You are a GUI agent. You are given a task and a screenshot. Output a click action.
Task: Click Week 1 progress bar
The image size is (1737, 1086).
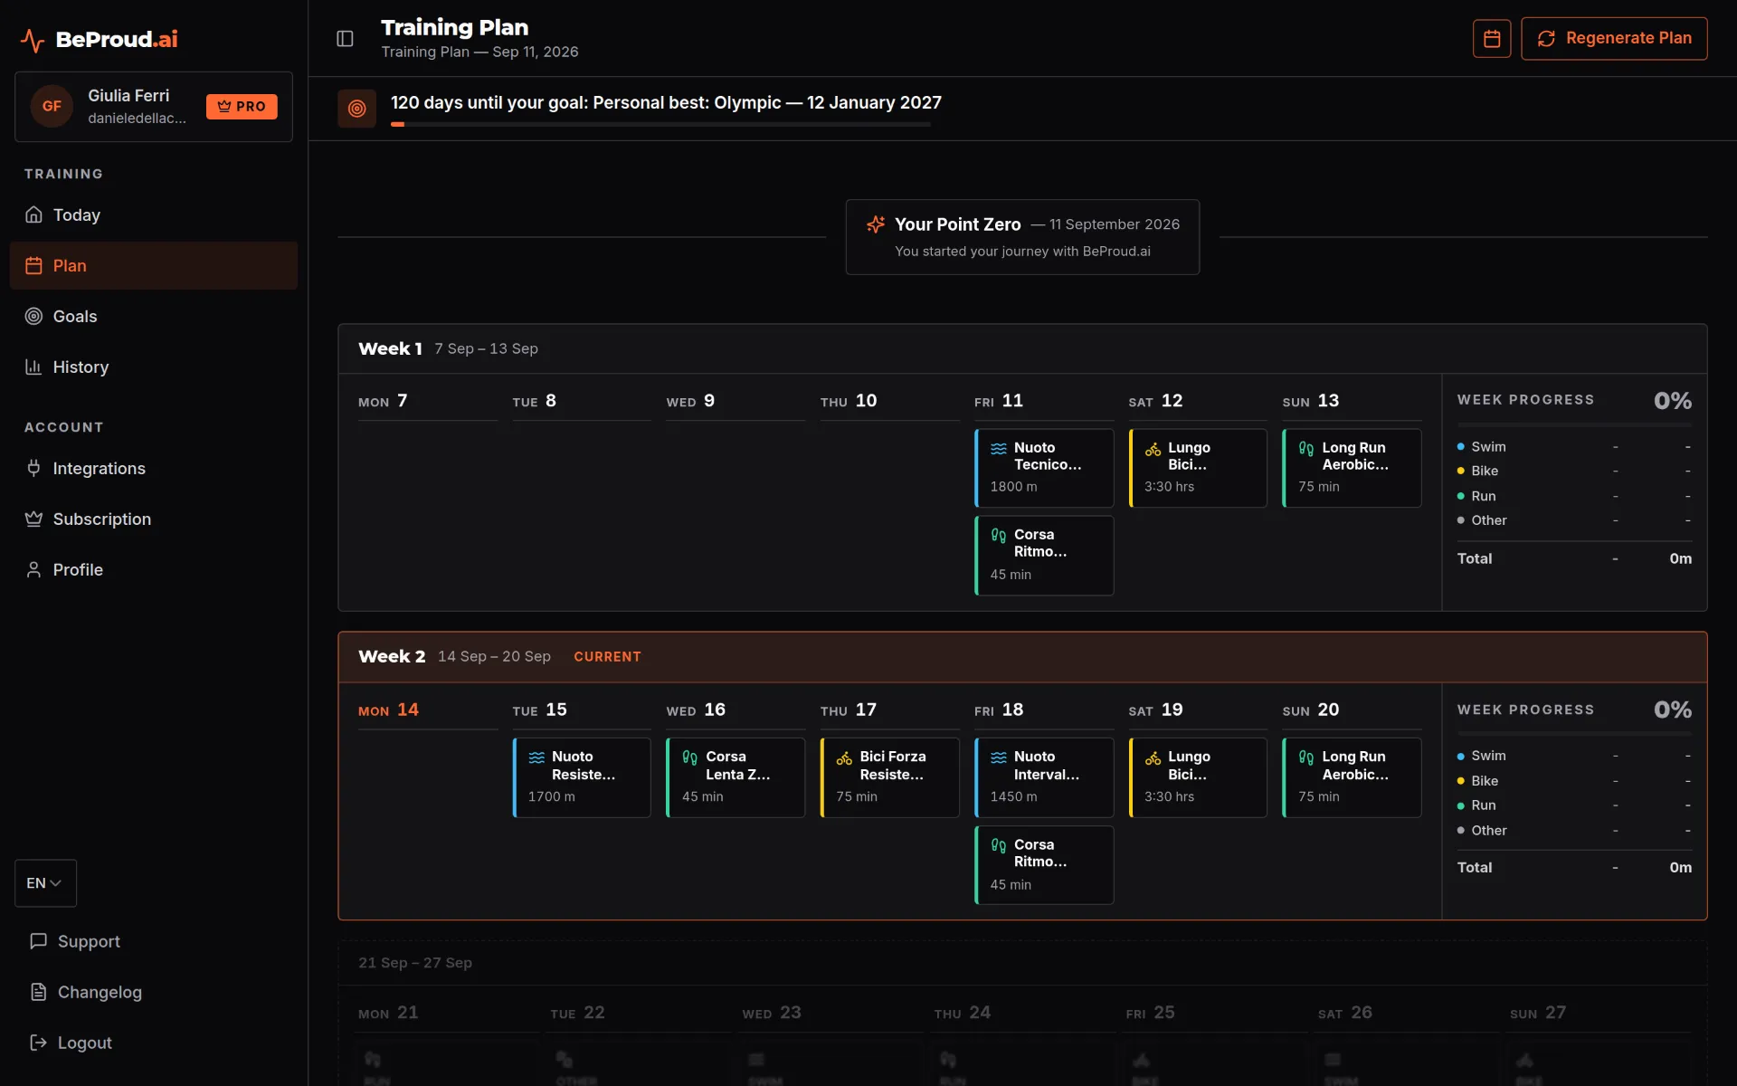pyautogui.click(x=1574, y=424)
